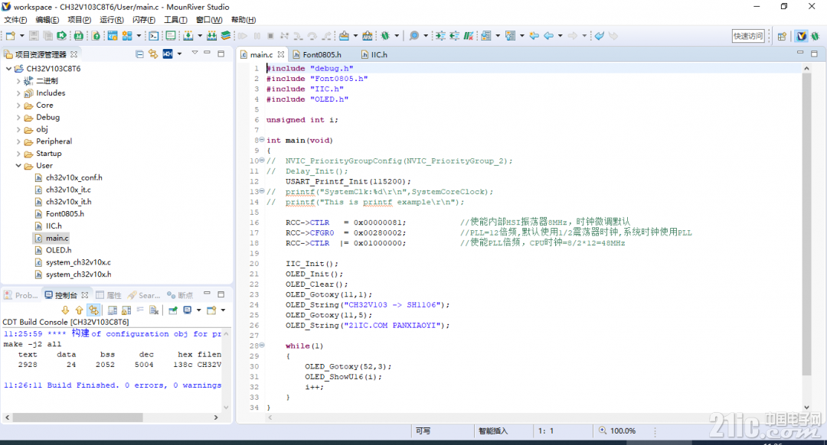Click the shift-left indent toolbar icon

click(x=454, y=36)
